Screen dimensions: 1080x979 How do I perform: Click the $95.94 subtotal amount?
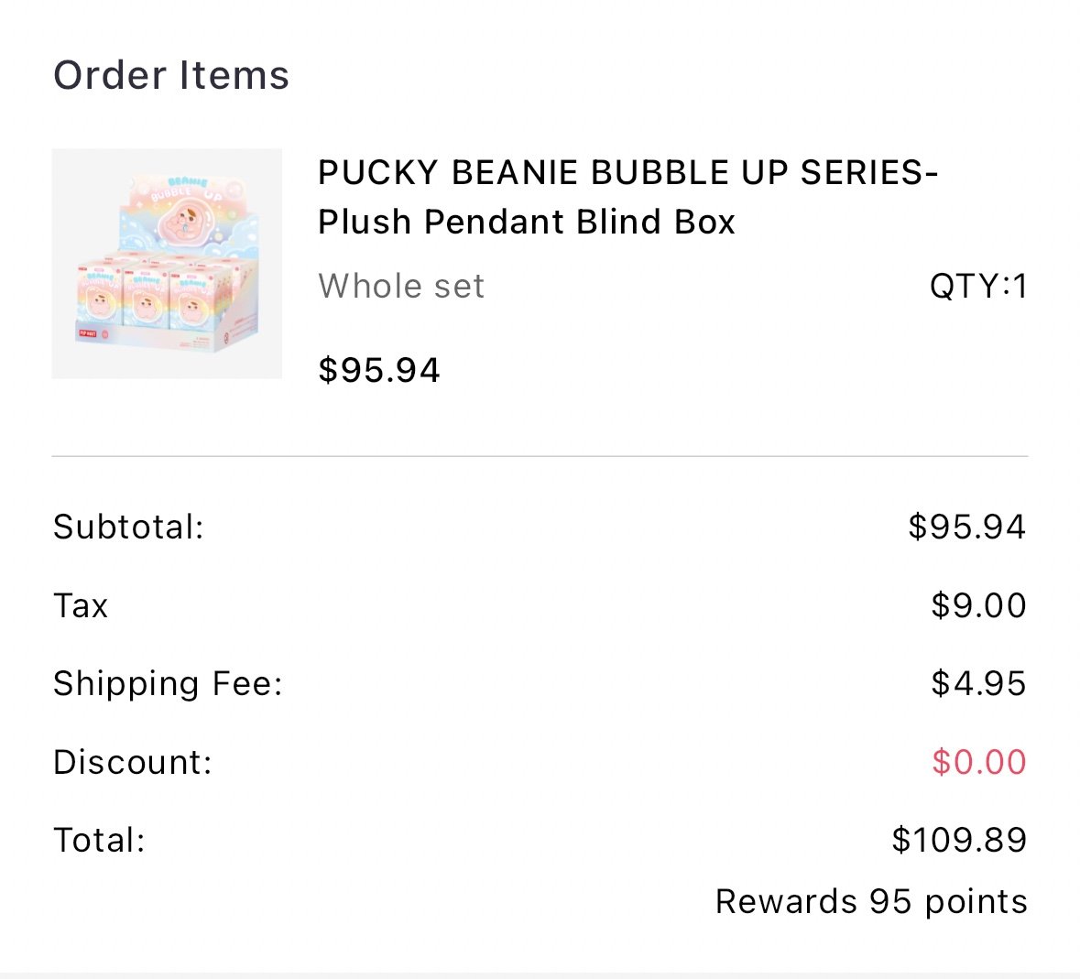(967, 527)
